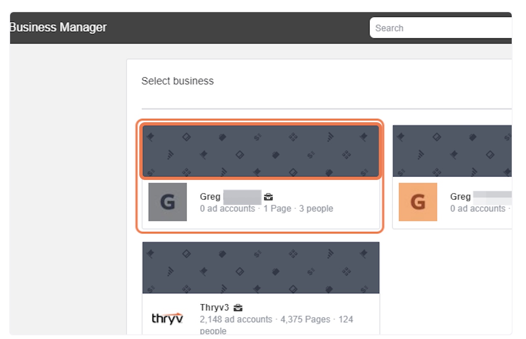Select the Thryv3 business banner image
This screenshot has width=526, height=339.
click(x=260, y=268)
